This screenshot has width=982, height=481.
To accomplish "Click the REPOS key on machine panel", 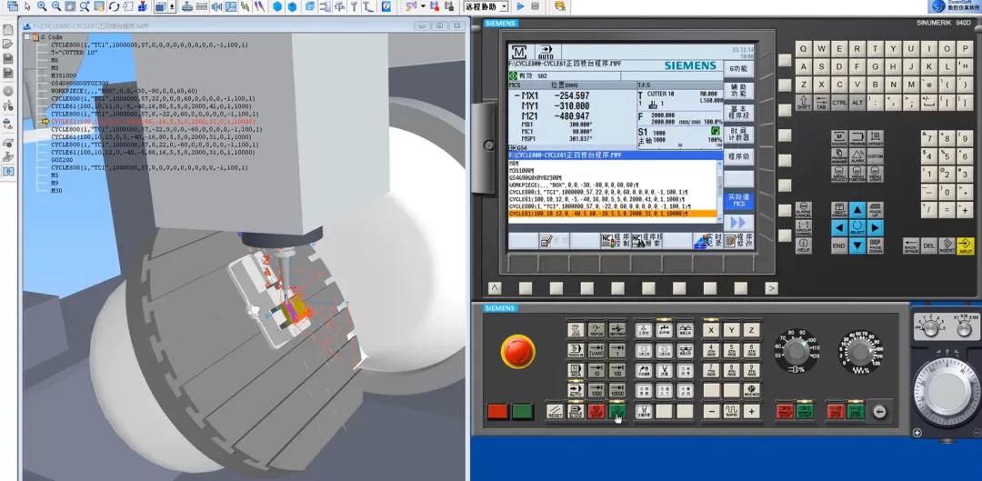I will [x=596, y=330].
